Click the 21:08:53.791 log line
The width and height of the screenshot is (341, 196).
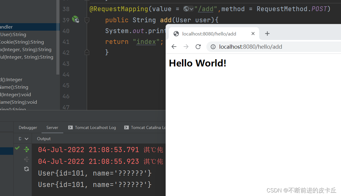click(x=101, y=149)
